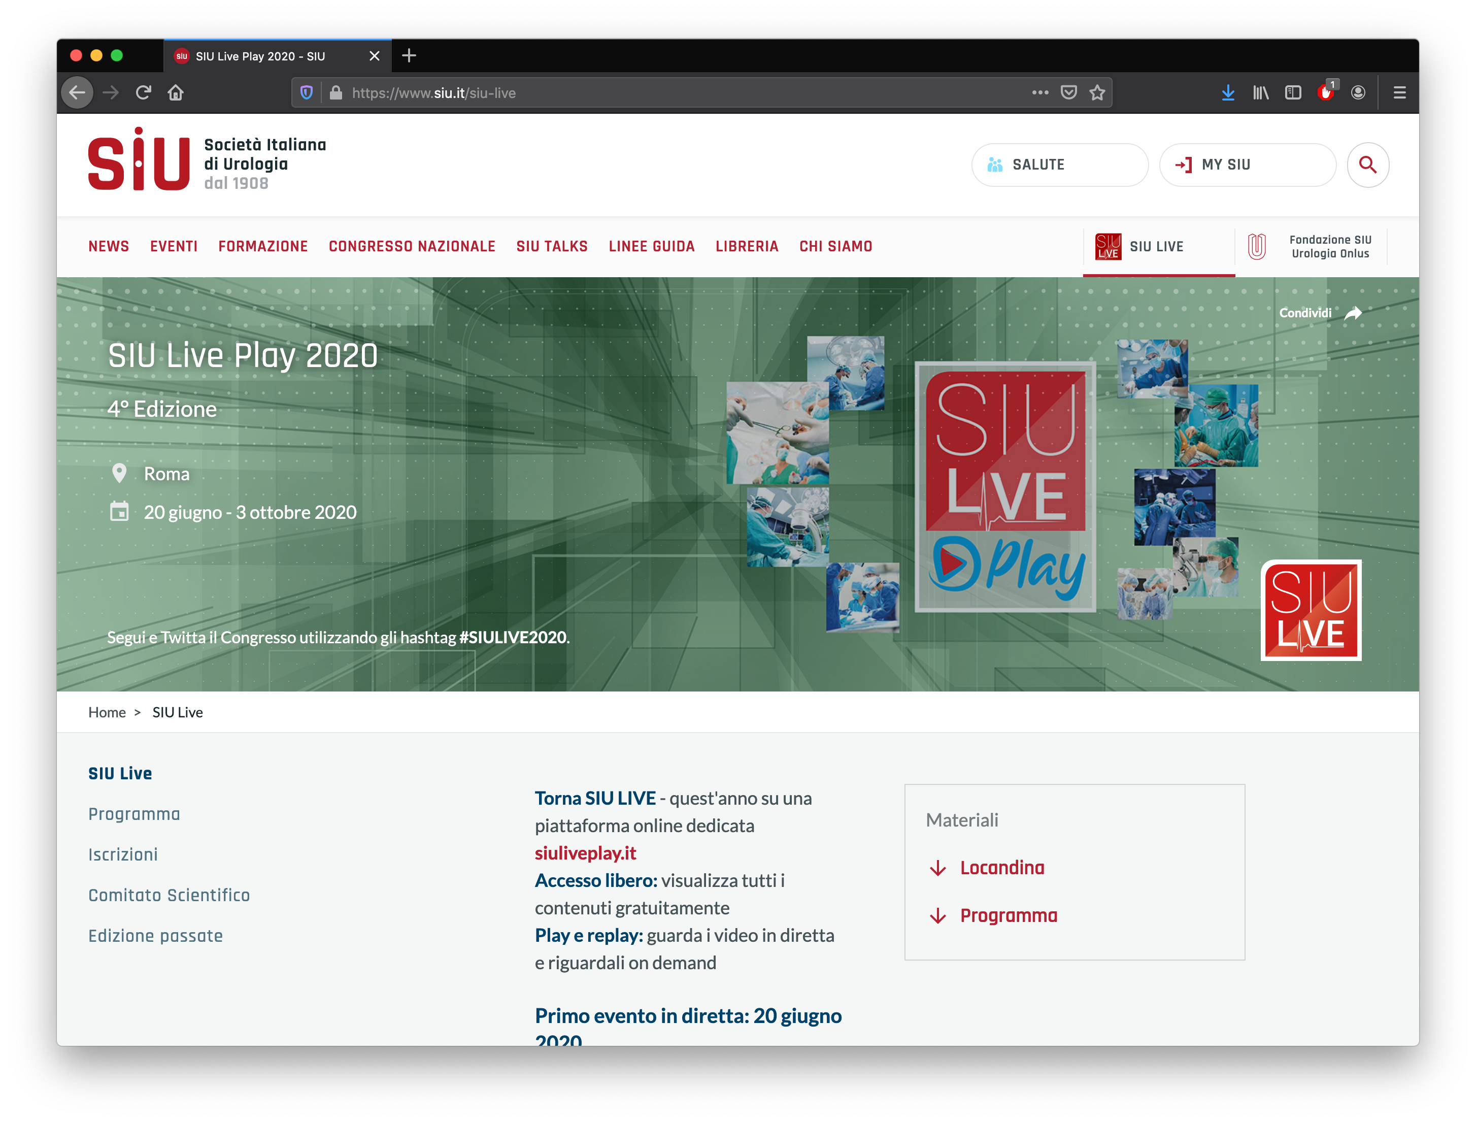
Task: Click the Fondazione SIU emblem icon
Action: [x=1256, y=247]
